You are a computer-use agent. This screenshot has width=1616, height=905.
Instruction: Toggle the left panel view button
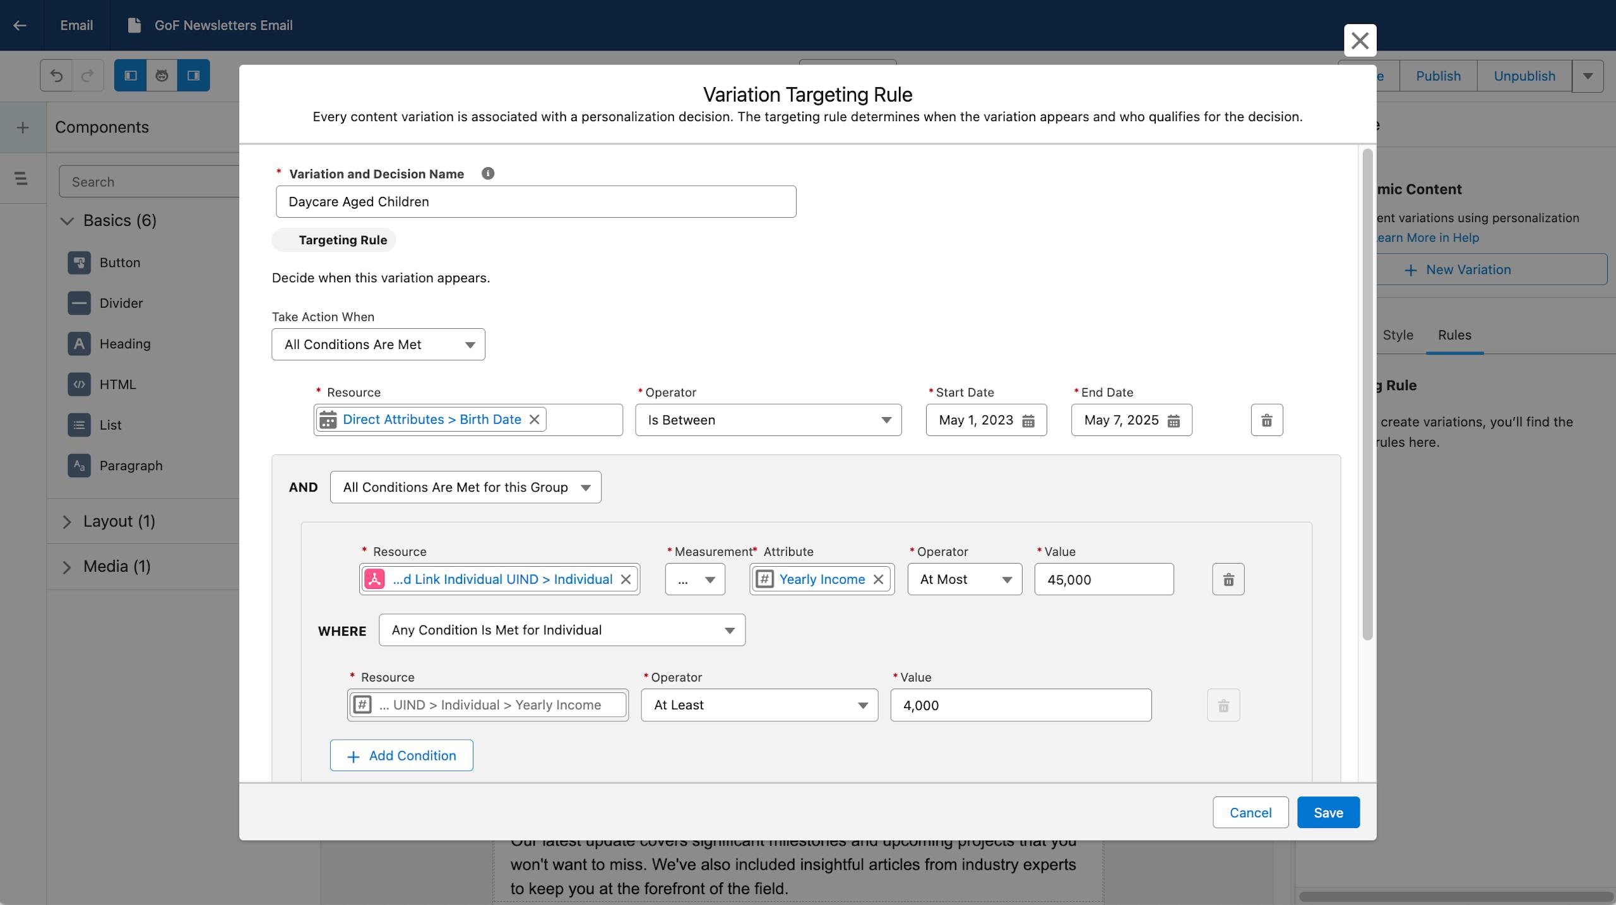coord(131,76)
